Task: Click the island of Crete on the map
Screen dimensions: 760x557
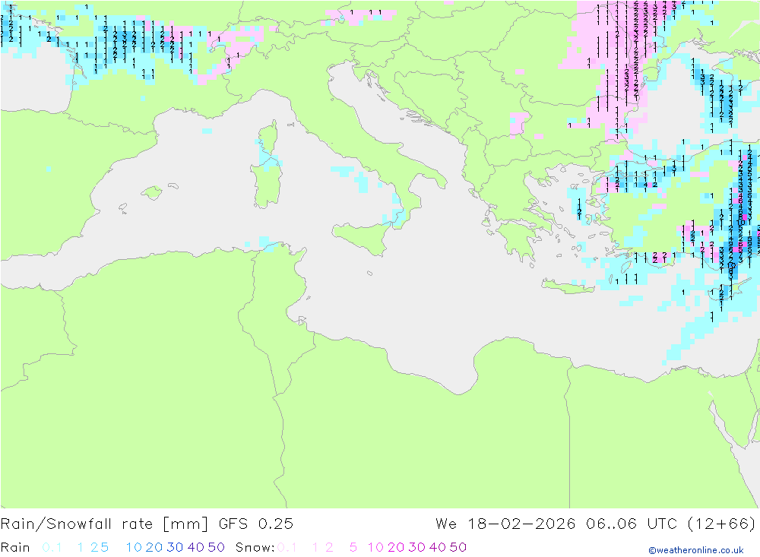Action: [567, 287]
